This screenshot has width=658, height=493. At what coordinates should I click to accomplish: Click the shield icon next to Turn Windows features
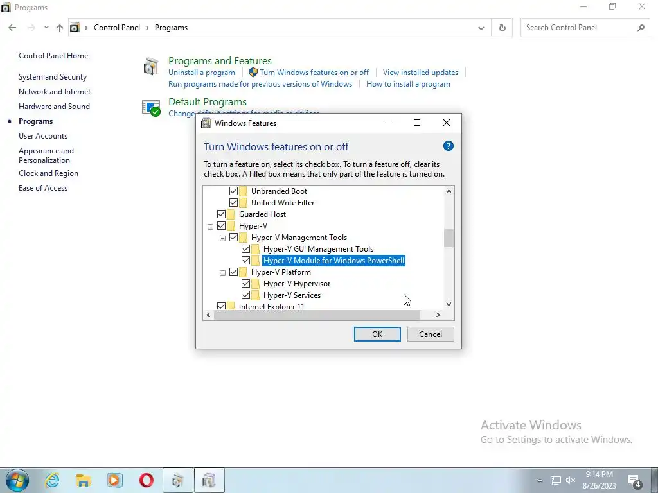point(253,72)
